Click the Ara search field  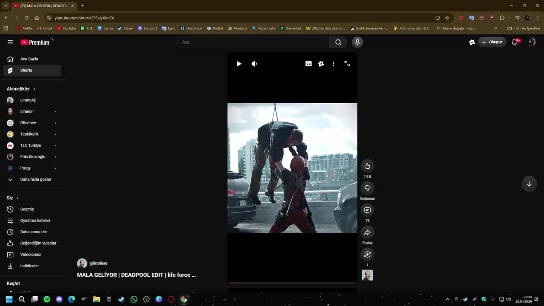click(x=253, y=42)
